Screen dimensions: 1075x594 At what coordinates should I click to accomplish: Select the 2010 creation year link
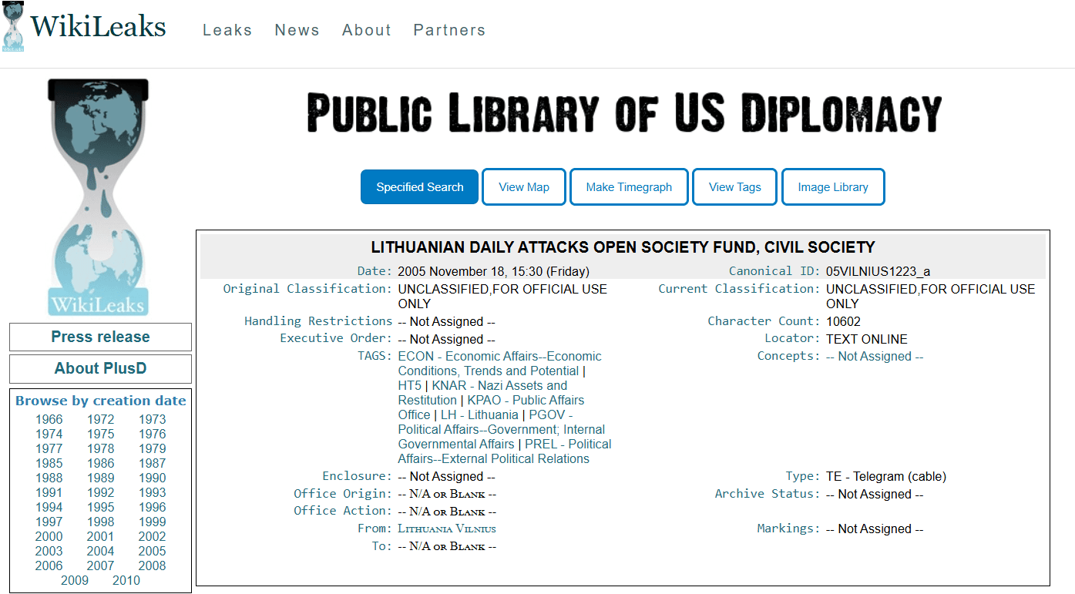pos(126,580)
